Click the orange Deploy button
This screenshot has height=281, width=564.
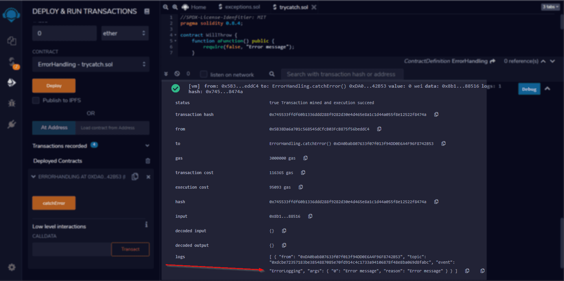point(54,86)
